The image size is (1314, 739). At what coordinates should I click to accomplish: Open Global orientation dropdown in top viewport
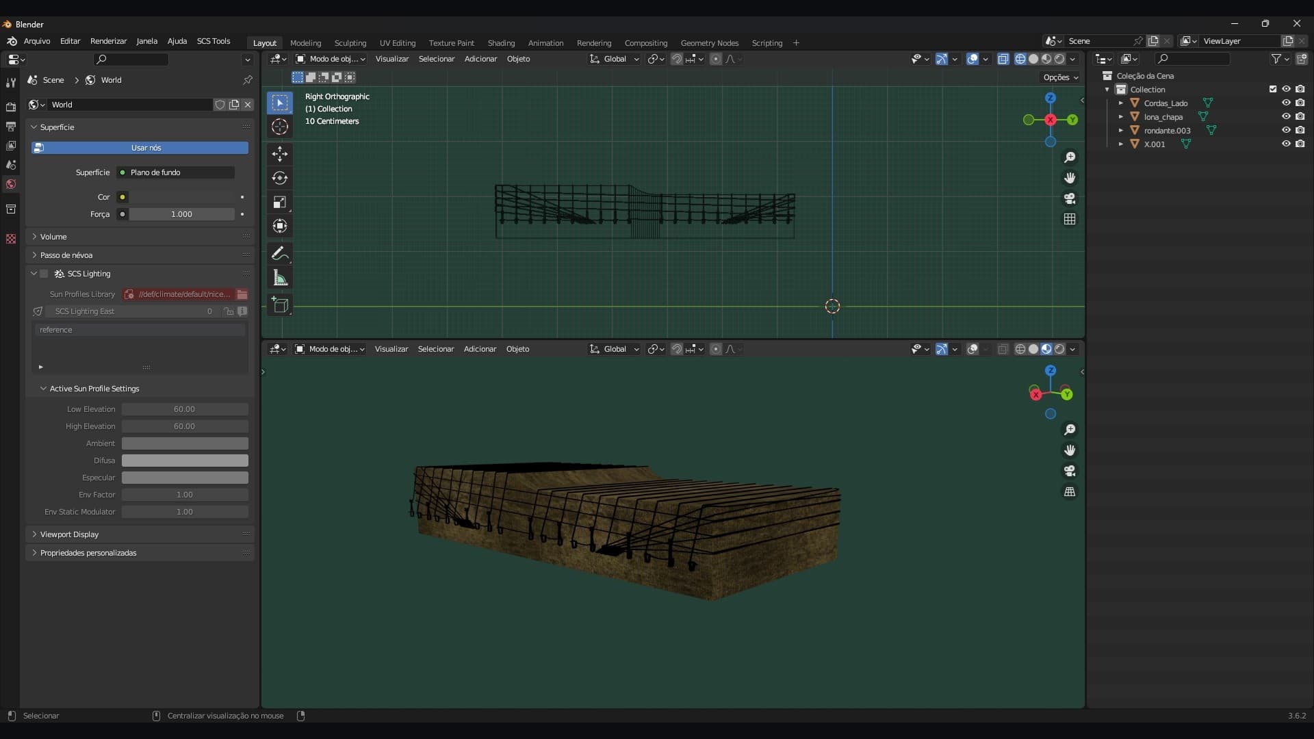point(615,59)
